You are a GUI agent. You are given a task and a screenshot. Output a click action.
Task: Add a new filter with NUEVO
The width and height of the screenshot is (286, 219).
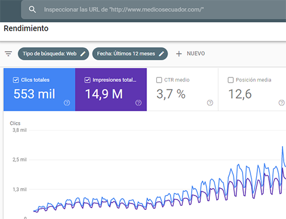[x=190, y=54]
